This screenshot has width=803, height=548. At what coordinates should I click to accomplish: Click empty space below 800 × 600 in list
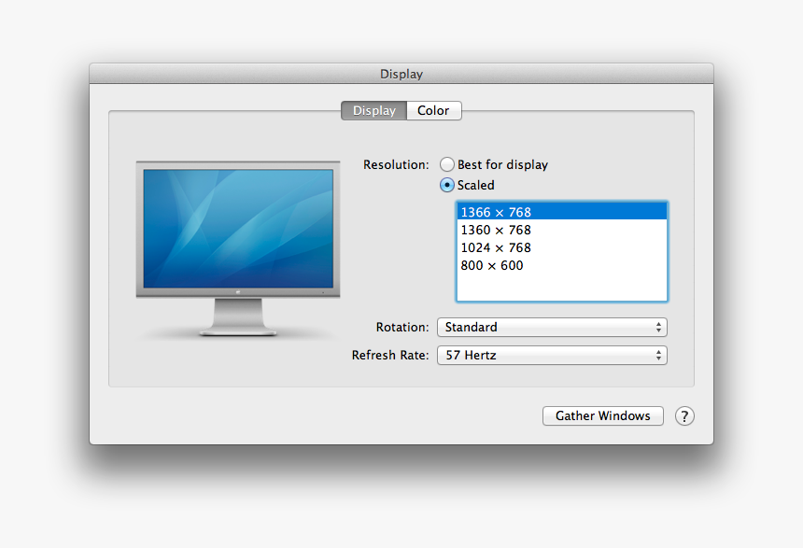561,288
